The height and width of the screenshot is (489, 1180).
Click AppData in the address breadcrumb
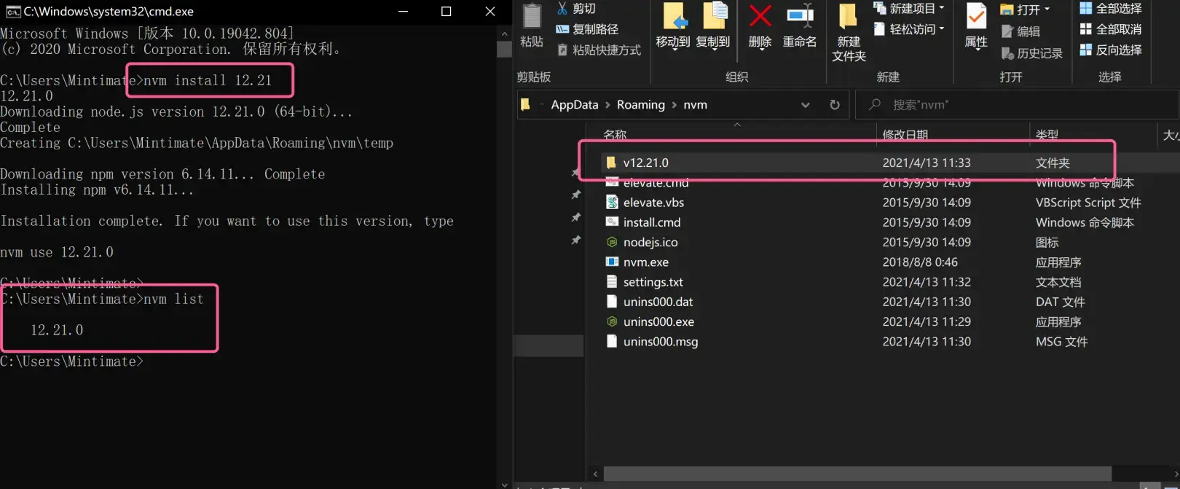574,105
